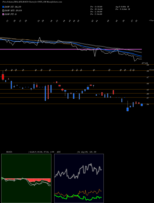Image resolution: width=154 pixels, height=203 pixels.
Task: Click the 44 price axis label
Action: [148, 84]
